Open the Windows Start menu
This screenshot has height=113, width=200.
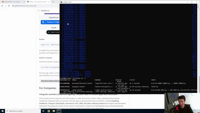coord(2,111)
